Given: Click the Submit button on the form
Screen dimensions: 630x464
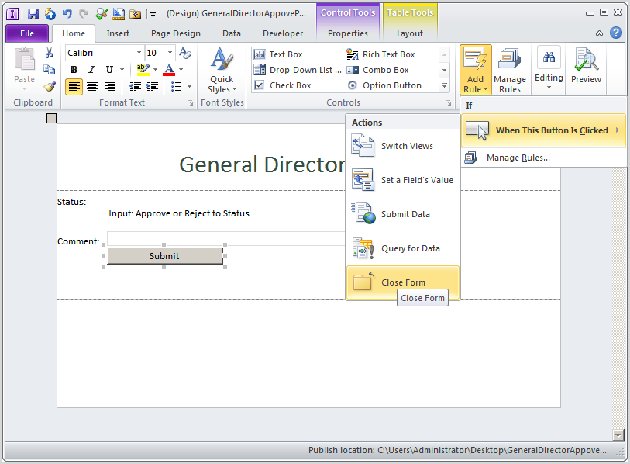Looking at the screenshot, I should click(x=164, y=256).
